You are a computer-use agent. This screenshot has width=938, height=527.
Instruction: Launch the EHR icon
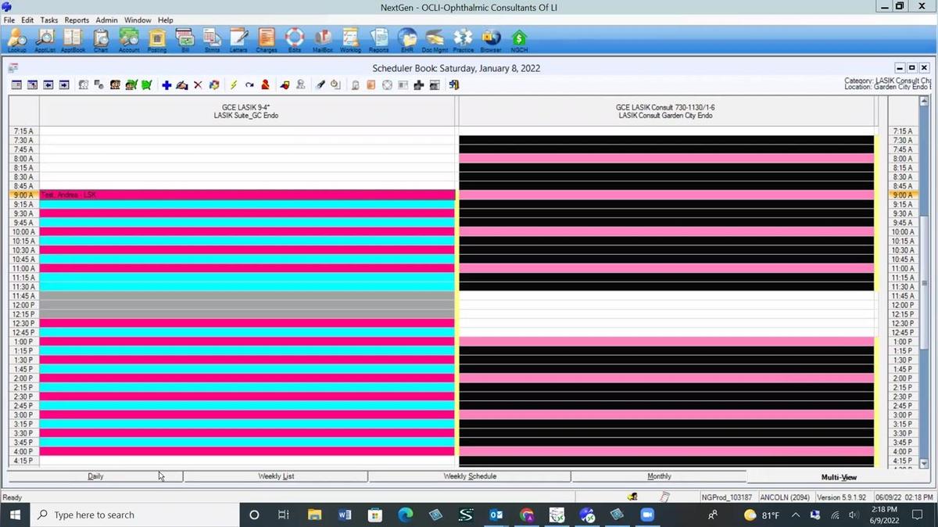click(407, 39)
